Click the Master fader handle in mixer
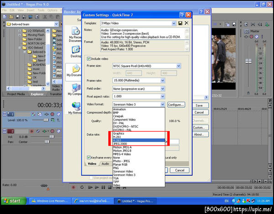 click(248, 61)
